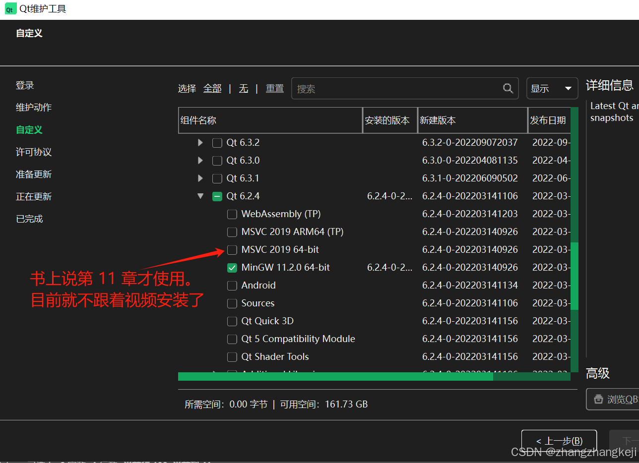Click the 无 deselect link

tap(243, 88)
